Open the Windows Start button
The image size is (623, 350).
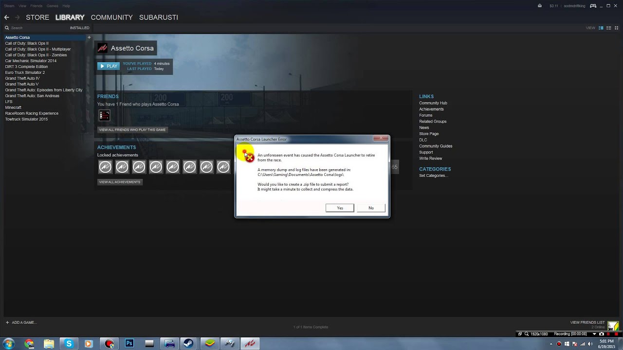(x=8, y=344)
